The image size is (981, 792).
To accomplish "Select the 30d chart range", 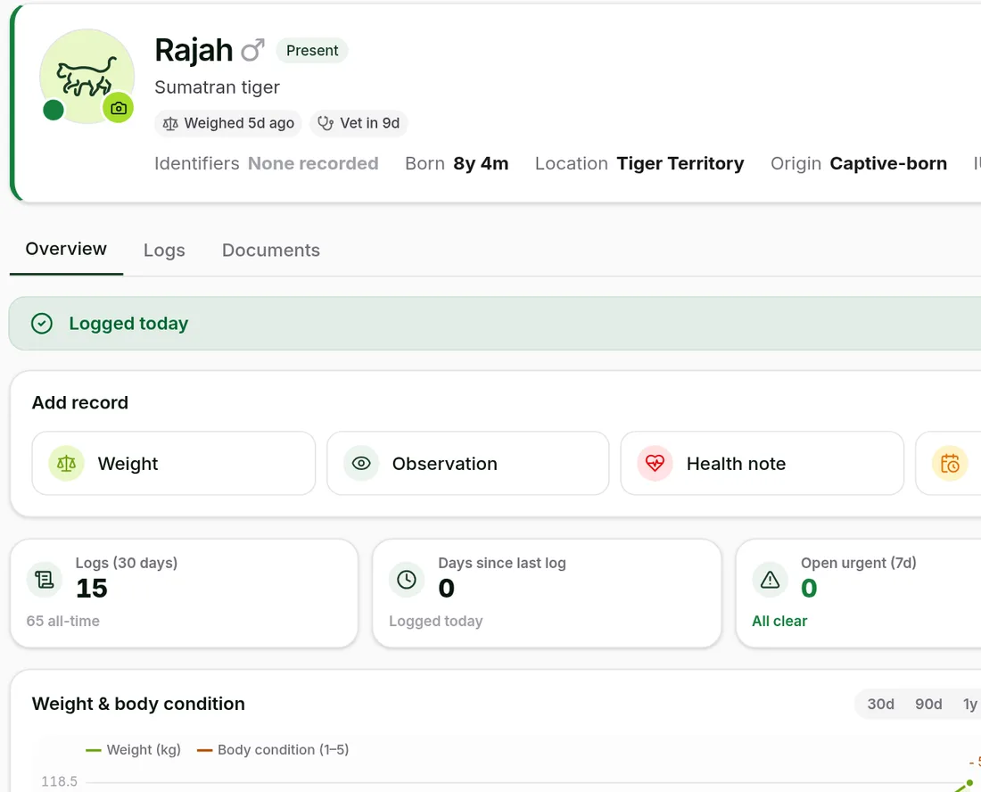I will 880,705.
